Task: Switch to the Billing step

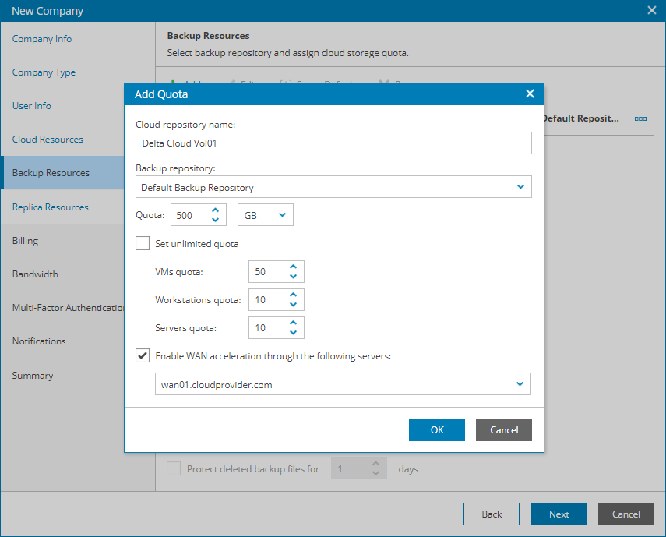Action: [x=25, y=241]
